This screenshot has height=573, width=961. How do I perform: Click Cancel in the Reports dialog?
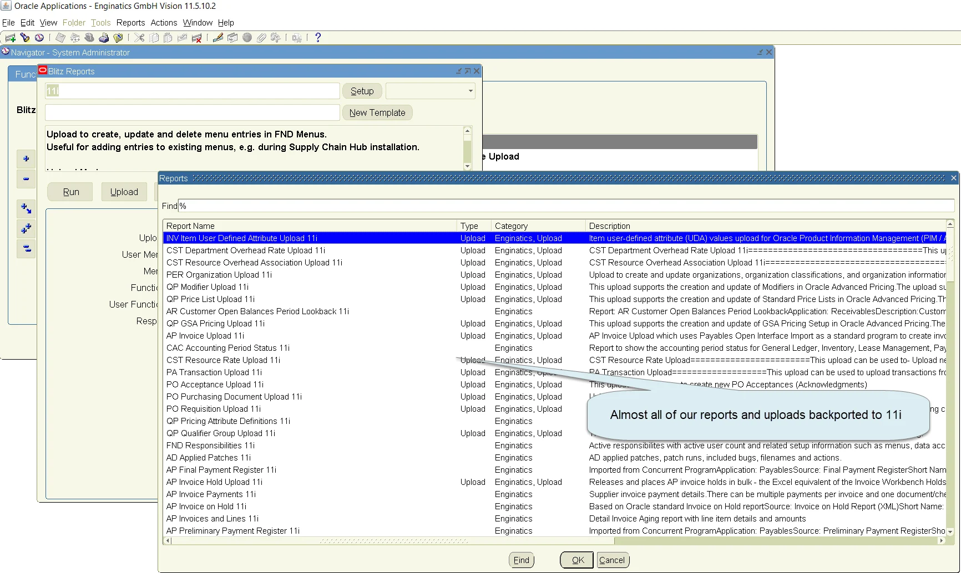point(613,560)
